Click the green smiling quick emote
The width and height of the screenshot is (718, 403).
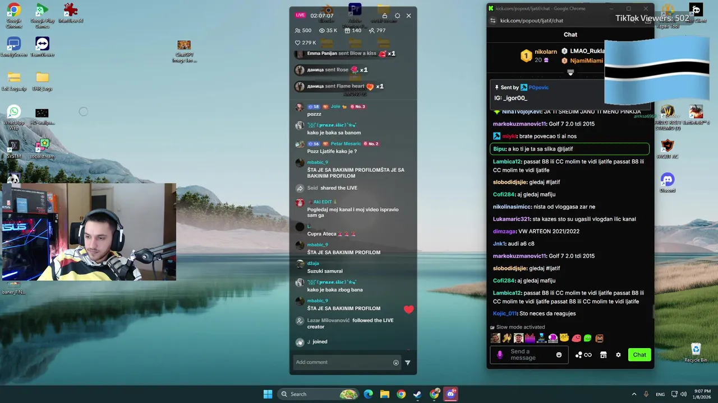tap(587, 338)
